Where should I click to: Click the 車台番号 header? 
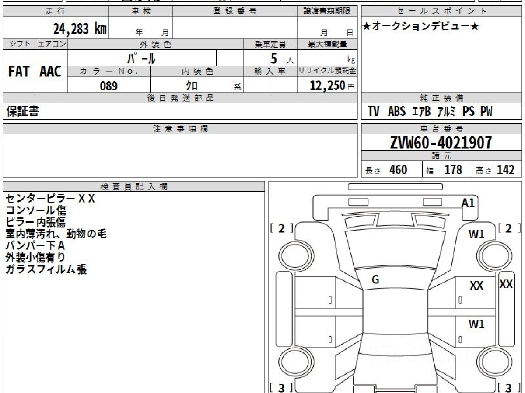click(441, 129)
